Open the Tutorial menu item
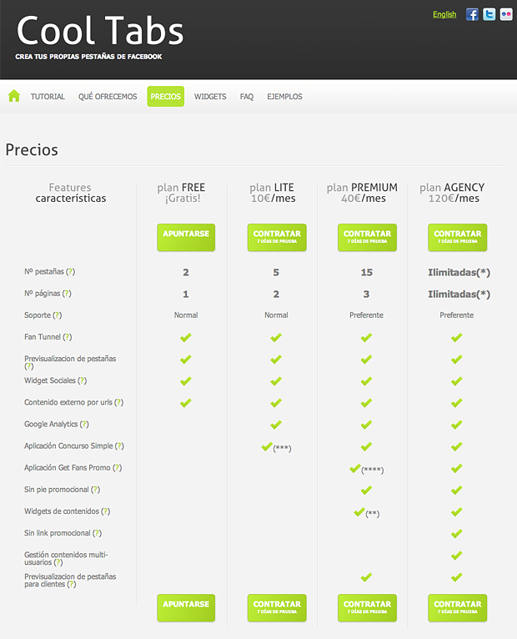The height and width of the screenshot is (639, 517). [48, 97]
